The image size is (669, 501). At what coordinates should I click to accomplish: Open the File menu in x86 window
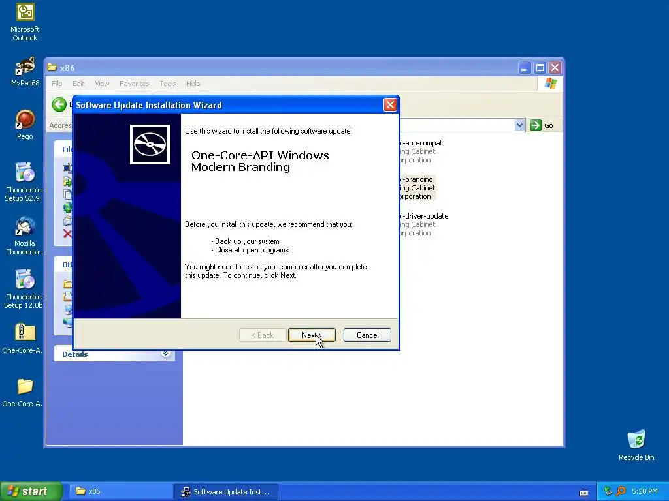click(57, 83)
